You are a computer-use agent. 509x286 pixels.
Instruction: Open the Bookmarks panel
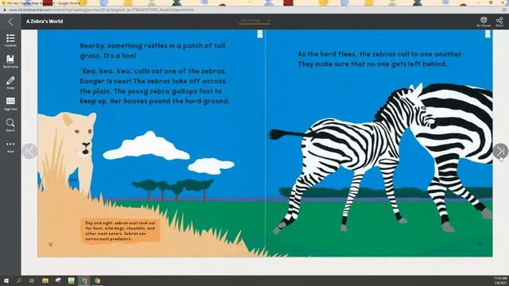tap(10, 61)
